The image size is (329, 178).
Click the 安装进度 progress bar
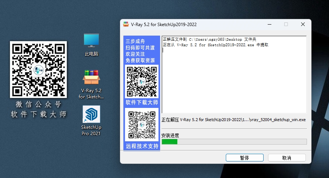click(234, 142)
